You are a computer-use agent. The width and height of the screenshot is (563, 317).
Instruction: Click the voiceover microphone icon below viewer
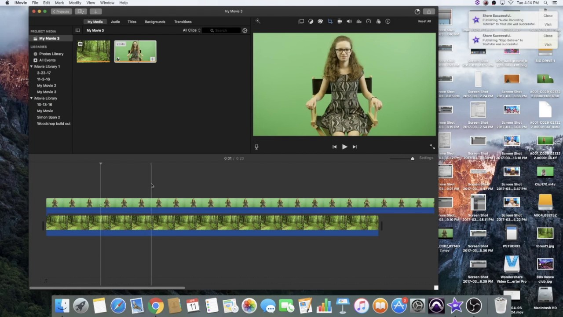pos(256,147)
